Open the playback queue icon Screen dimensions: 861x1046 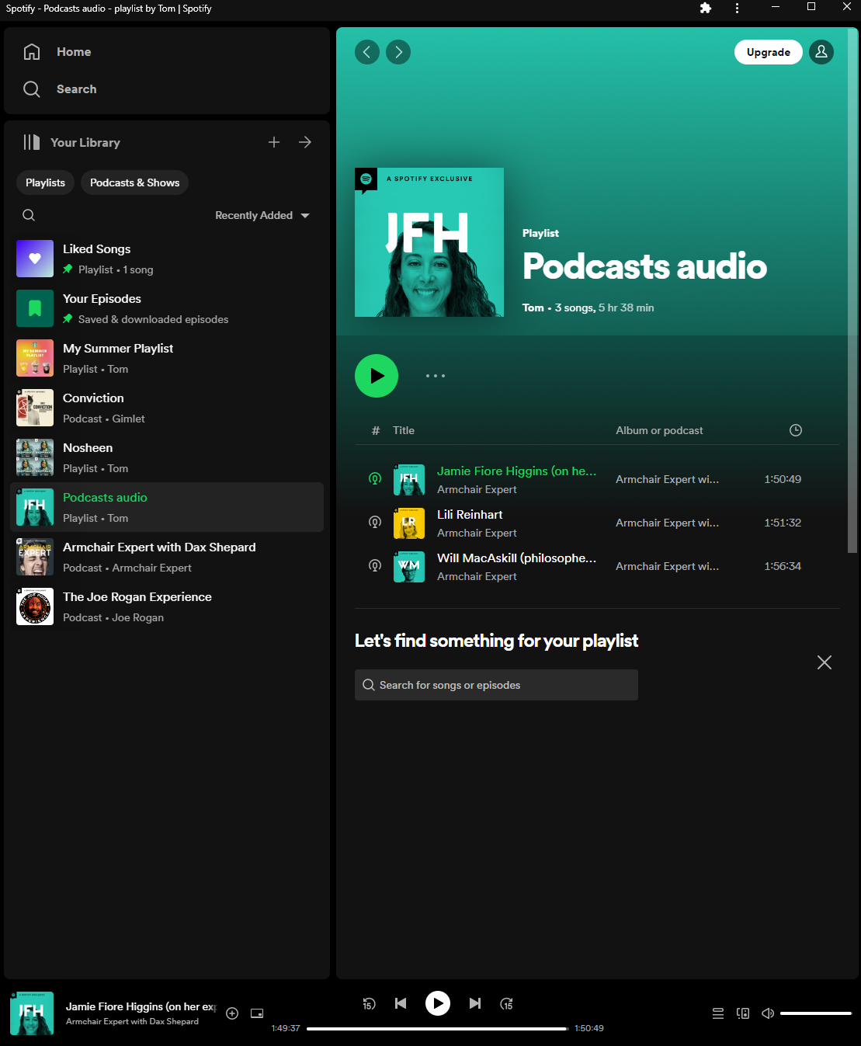718,1013
